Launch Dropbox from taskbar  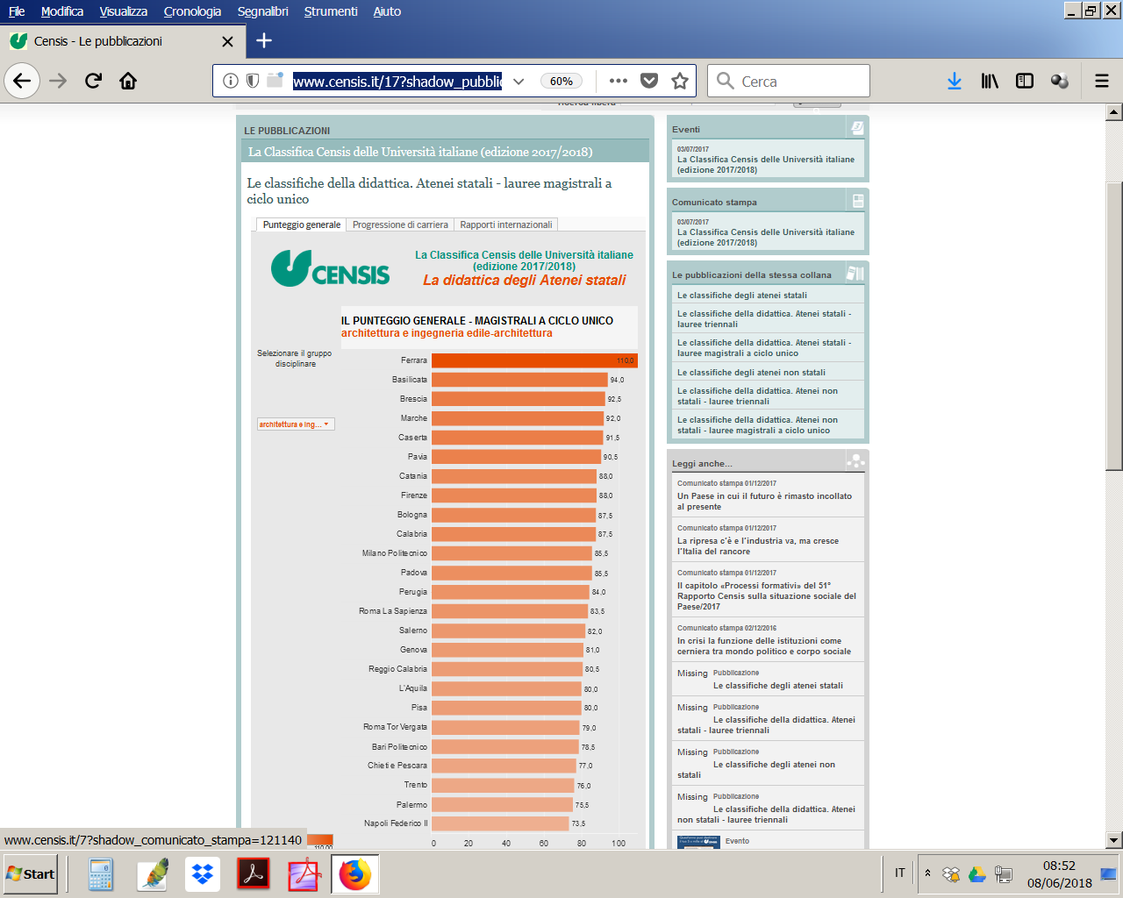[203, 874]
